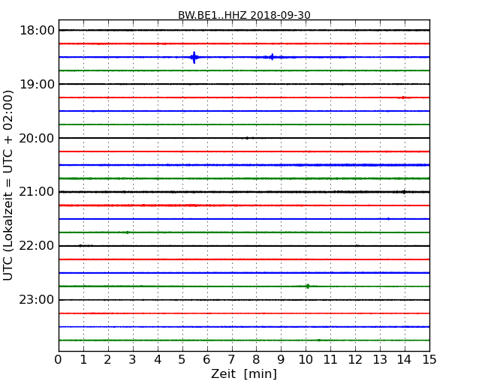Viewport: 488px width, 390px height.
Task: Click the black blip near minute 7.6 on the 20:00 trace
Action: (247, 138)
